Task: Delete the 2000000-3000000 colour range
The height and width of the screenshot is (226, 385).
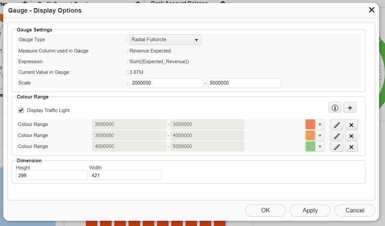Action: pos(351,125)
